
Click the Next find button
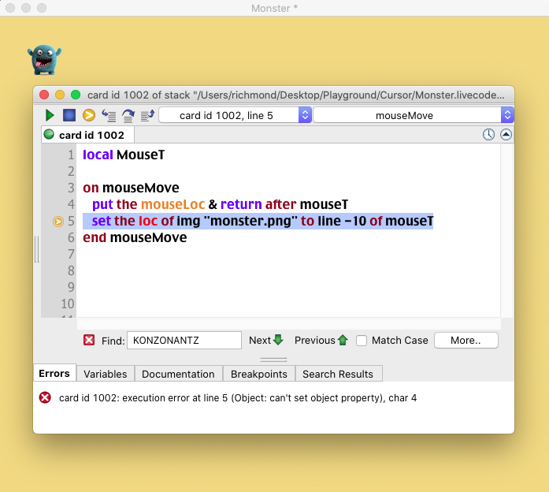265,341
